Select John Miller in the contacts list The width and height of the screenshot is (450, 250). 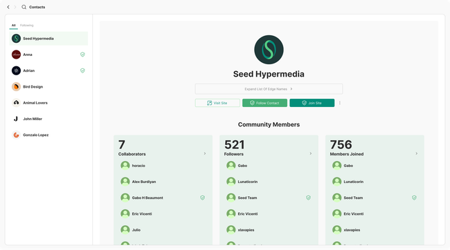[x=48, y=119]
